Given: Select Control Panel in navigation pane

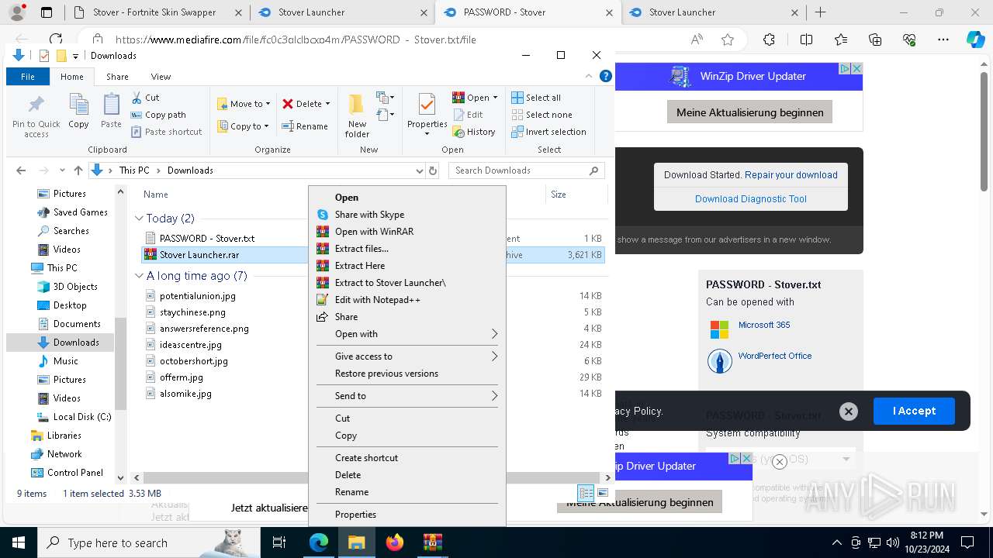Looking at the screenshot, I should (74, 473).
